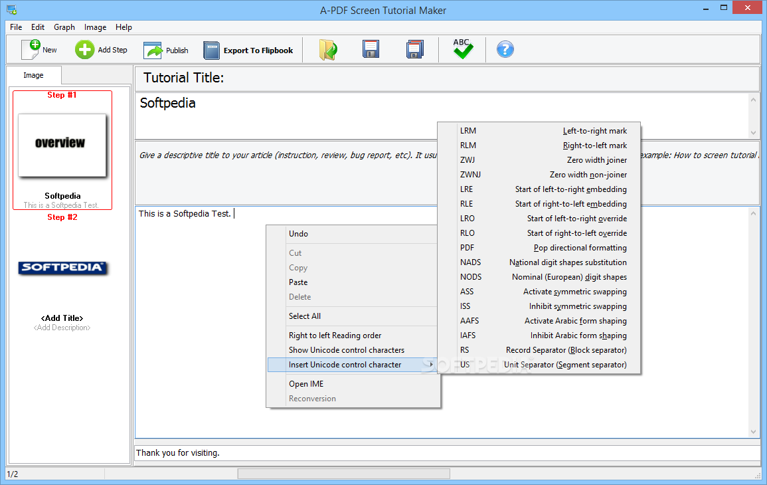767x485 pixels.
Task: Open the Graph menu
Action: pos(64,27)
